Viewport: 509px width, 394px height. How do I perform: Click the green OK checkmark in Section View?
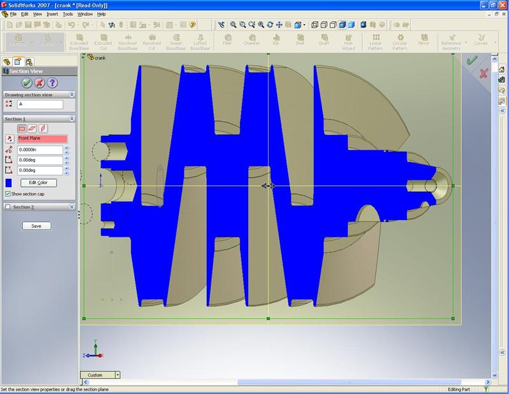click(26, 83)
